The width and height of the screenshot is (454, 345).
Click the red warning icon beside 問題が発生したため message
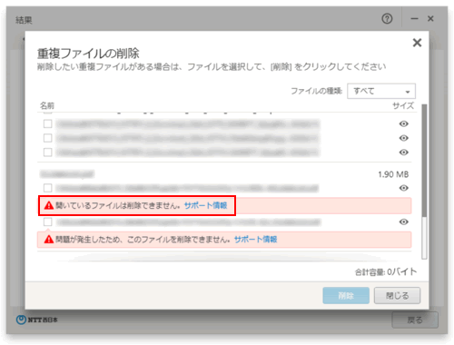[x=49, y=240]
